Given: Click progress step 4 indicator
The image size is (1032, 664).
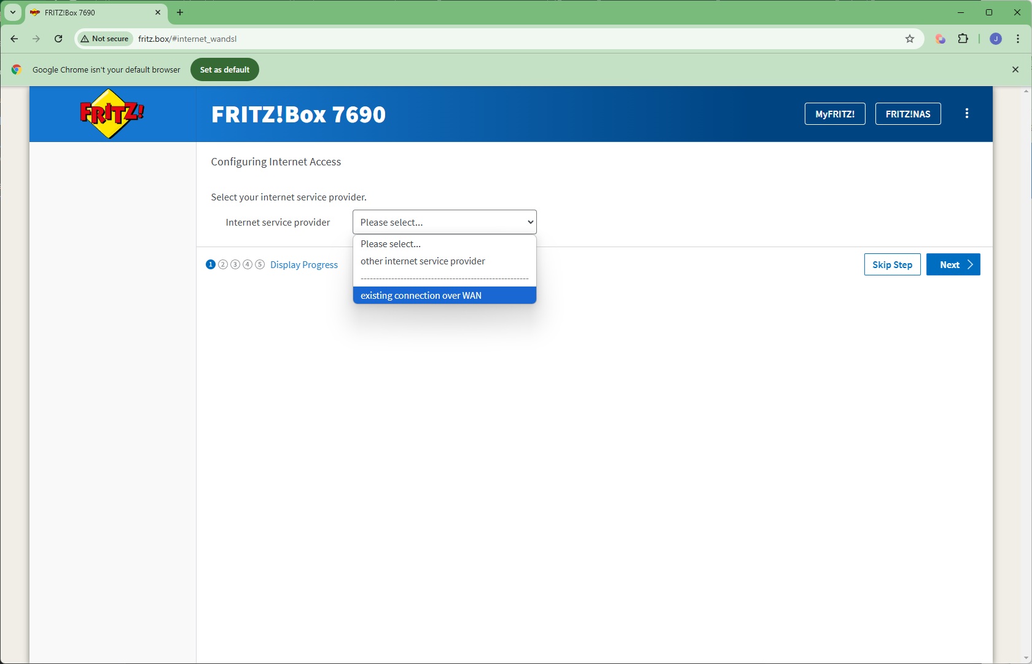Looking at the screenshot, I should 248,264.
